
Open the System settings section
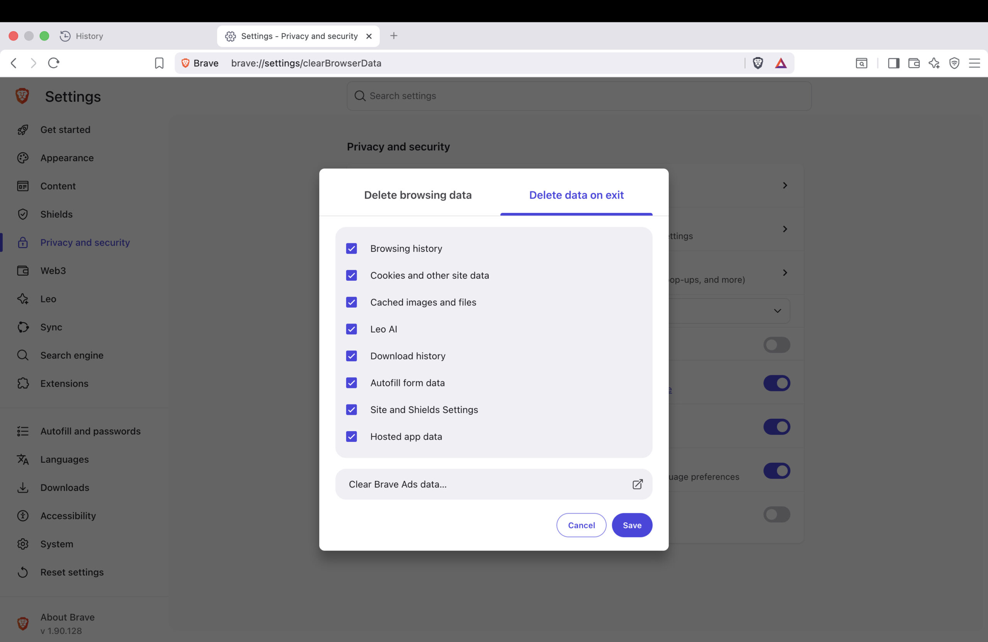(x=56, y=544)
